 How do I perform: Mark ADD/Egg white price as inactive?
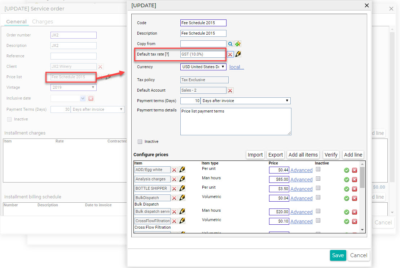(x=318, y=169)
